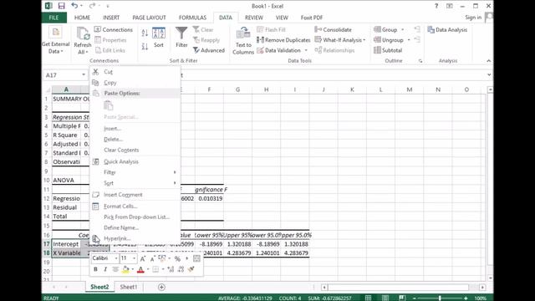
Task: Pick fill color yellow swatch
Action: point(125,269)
